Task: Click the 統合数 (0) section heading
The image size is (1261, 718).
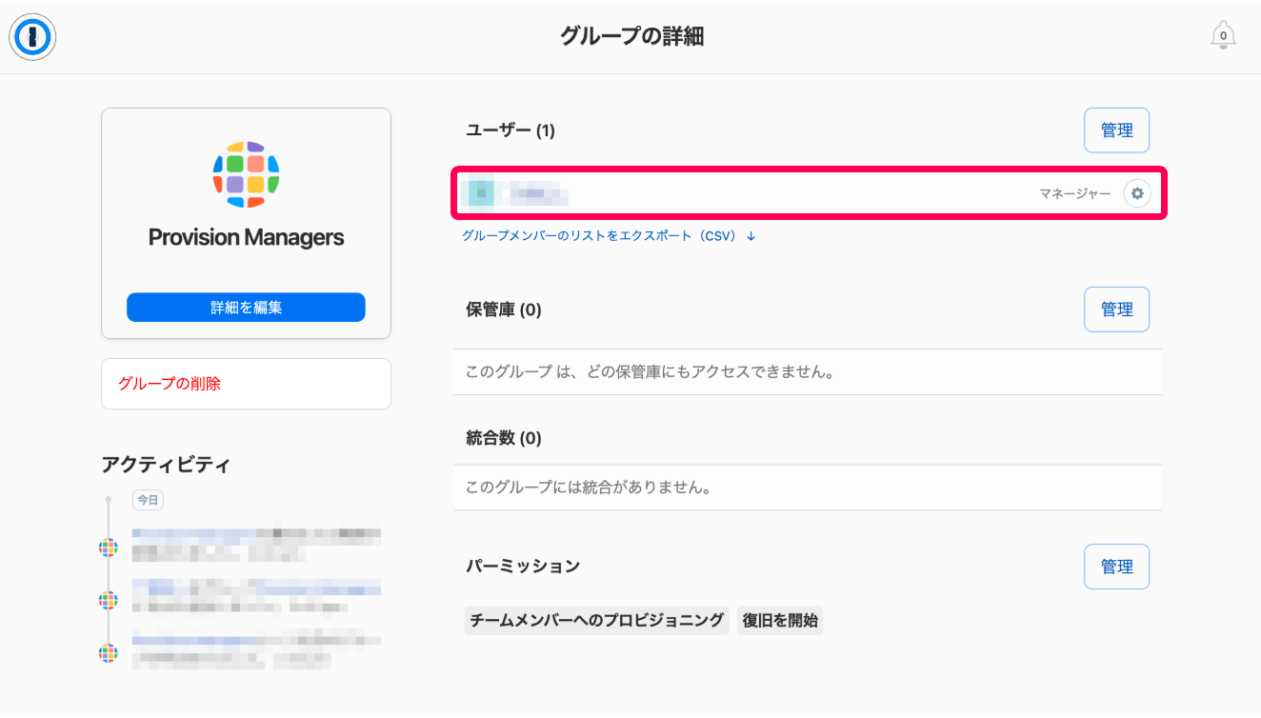Action: tap(504, 438)
